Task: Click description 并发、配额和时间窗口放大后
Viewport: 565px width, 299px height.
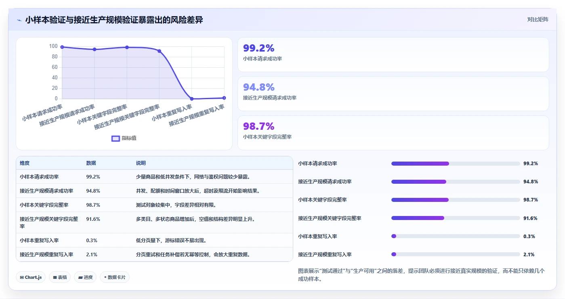Action: pos(198,191)
